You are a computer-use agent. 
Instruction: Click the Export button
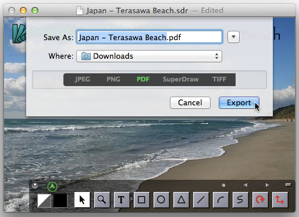click(239, 102)
